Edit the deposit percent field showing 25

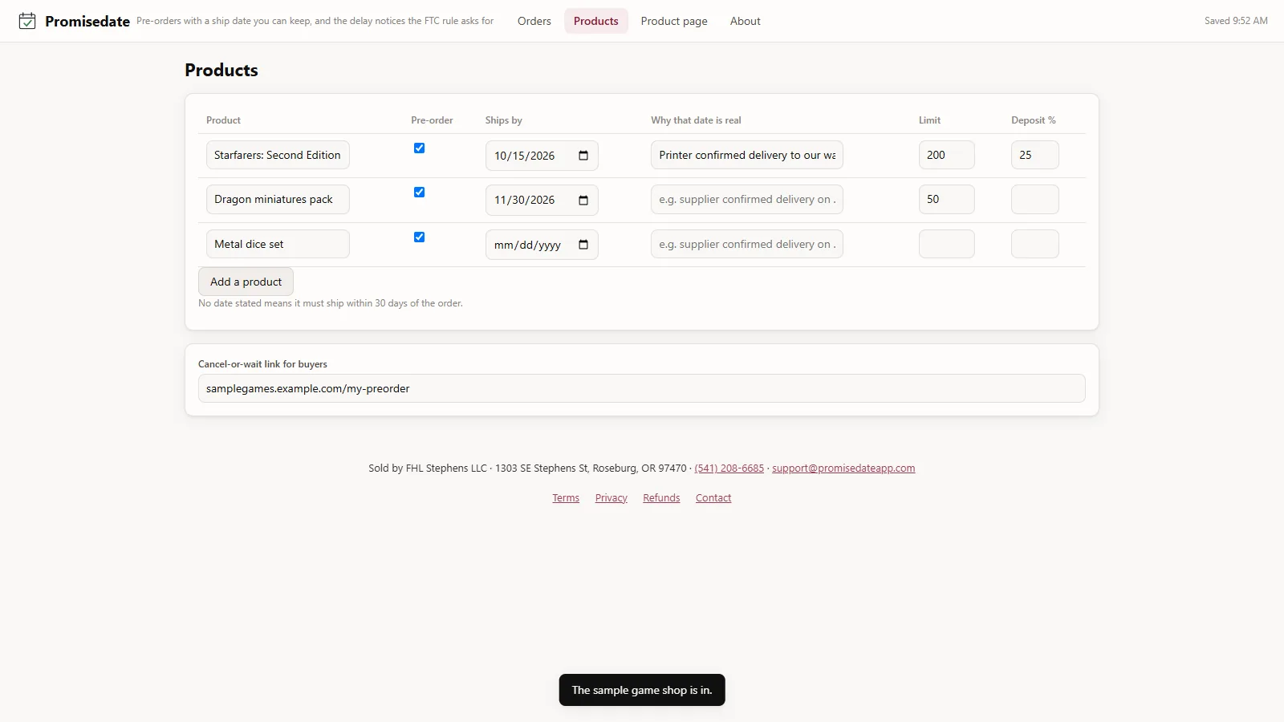point(1035,156)
